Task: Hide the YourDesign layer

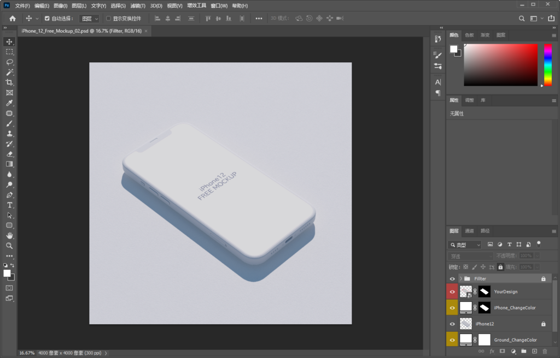Action: coord(452,291)
